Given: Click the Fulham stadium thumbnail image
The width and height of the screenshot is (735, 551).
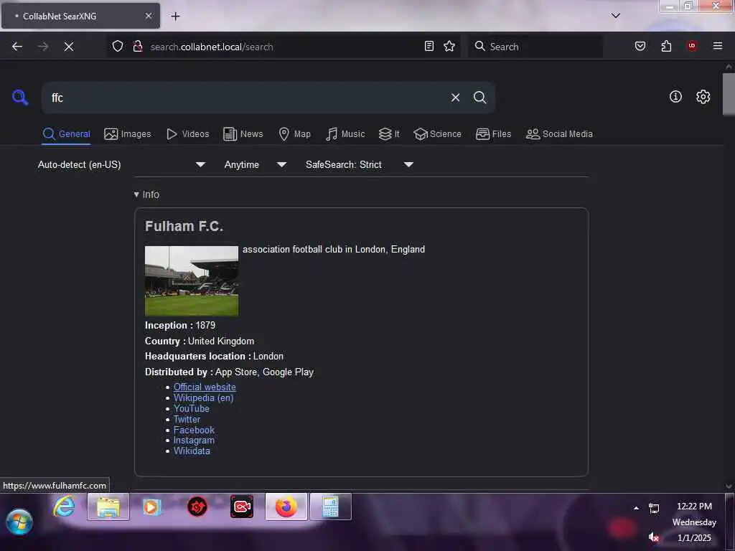Looking at the screenshot, I should click(x=191, y=281).
